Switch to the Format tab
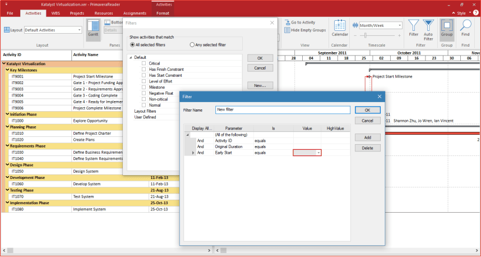Image resolution: width=481 pixels, height=257 pixels. tap(163, 13)
